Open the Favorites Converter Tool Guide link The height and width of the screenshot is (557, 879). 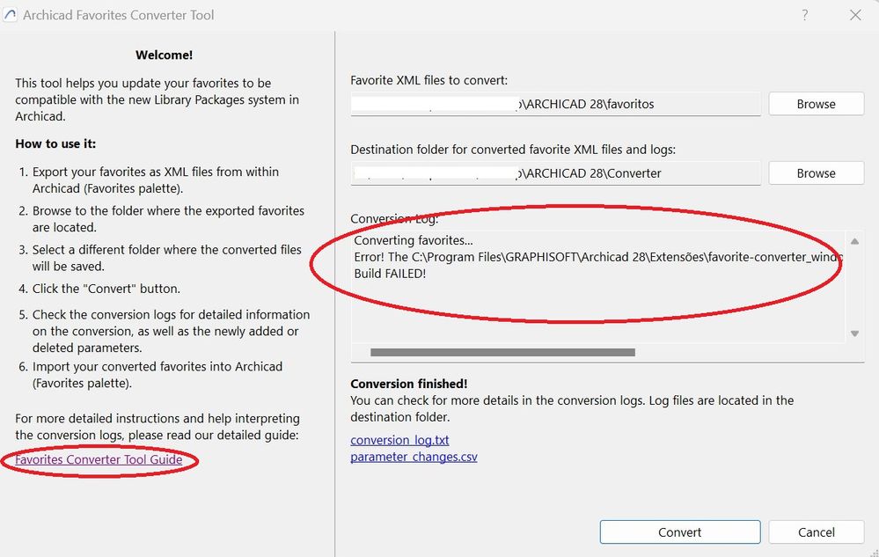click(x=99, y=459)
